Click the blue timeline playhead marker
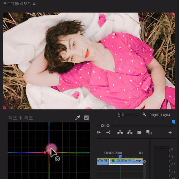The width and height of the screenshot is (179, 179). pyautogui.click(x=120, y=156)
